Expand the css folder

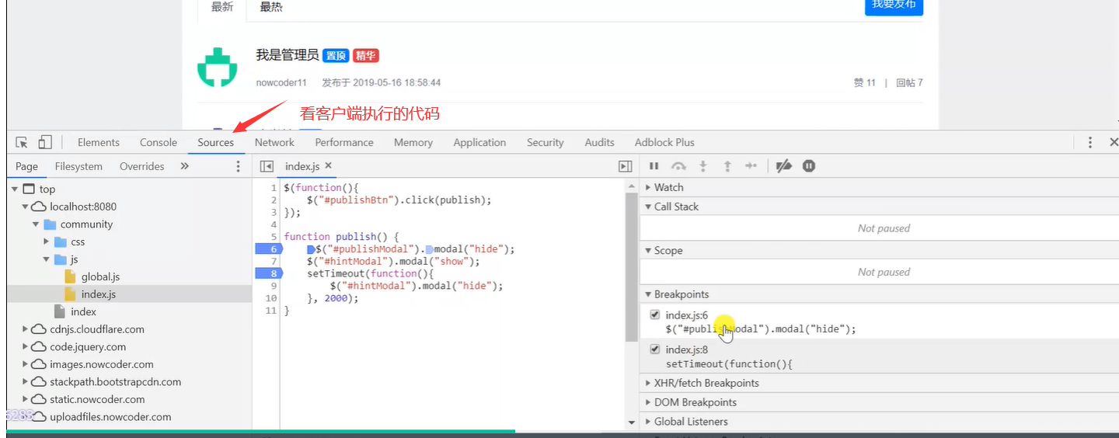(x=47, y=242)
